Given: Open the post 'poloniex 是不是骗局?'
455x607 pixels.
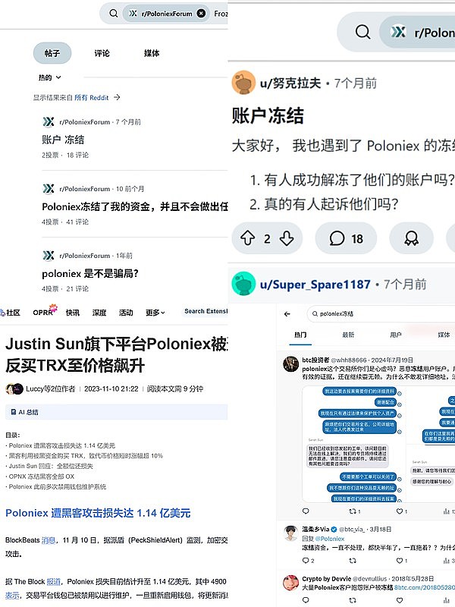Looking at the screenshot, I should [x=90, y=274].
